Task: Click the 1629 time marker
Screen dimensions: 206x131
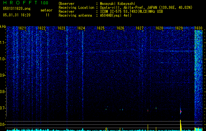Action: point(179,28)
